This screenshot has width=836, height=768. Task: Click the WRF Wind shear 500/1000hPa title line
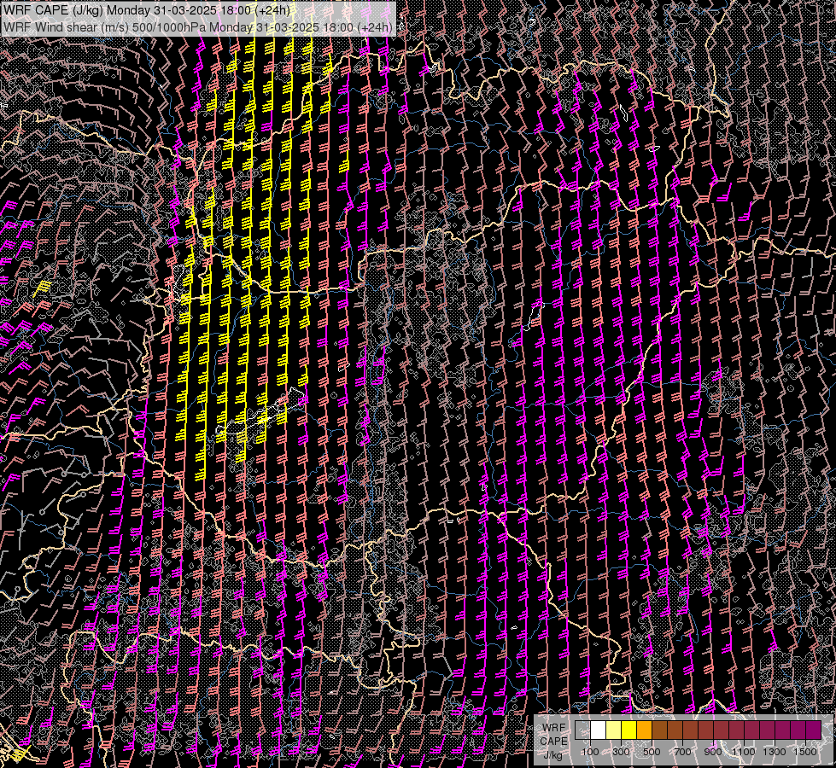(x=198, y=27)
